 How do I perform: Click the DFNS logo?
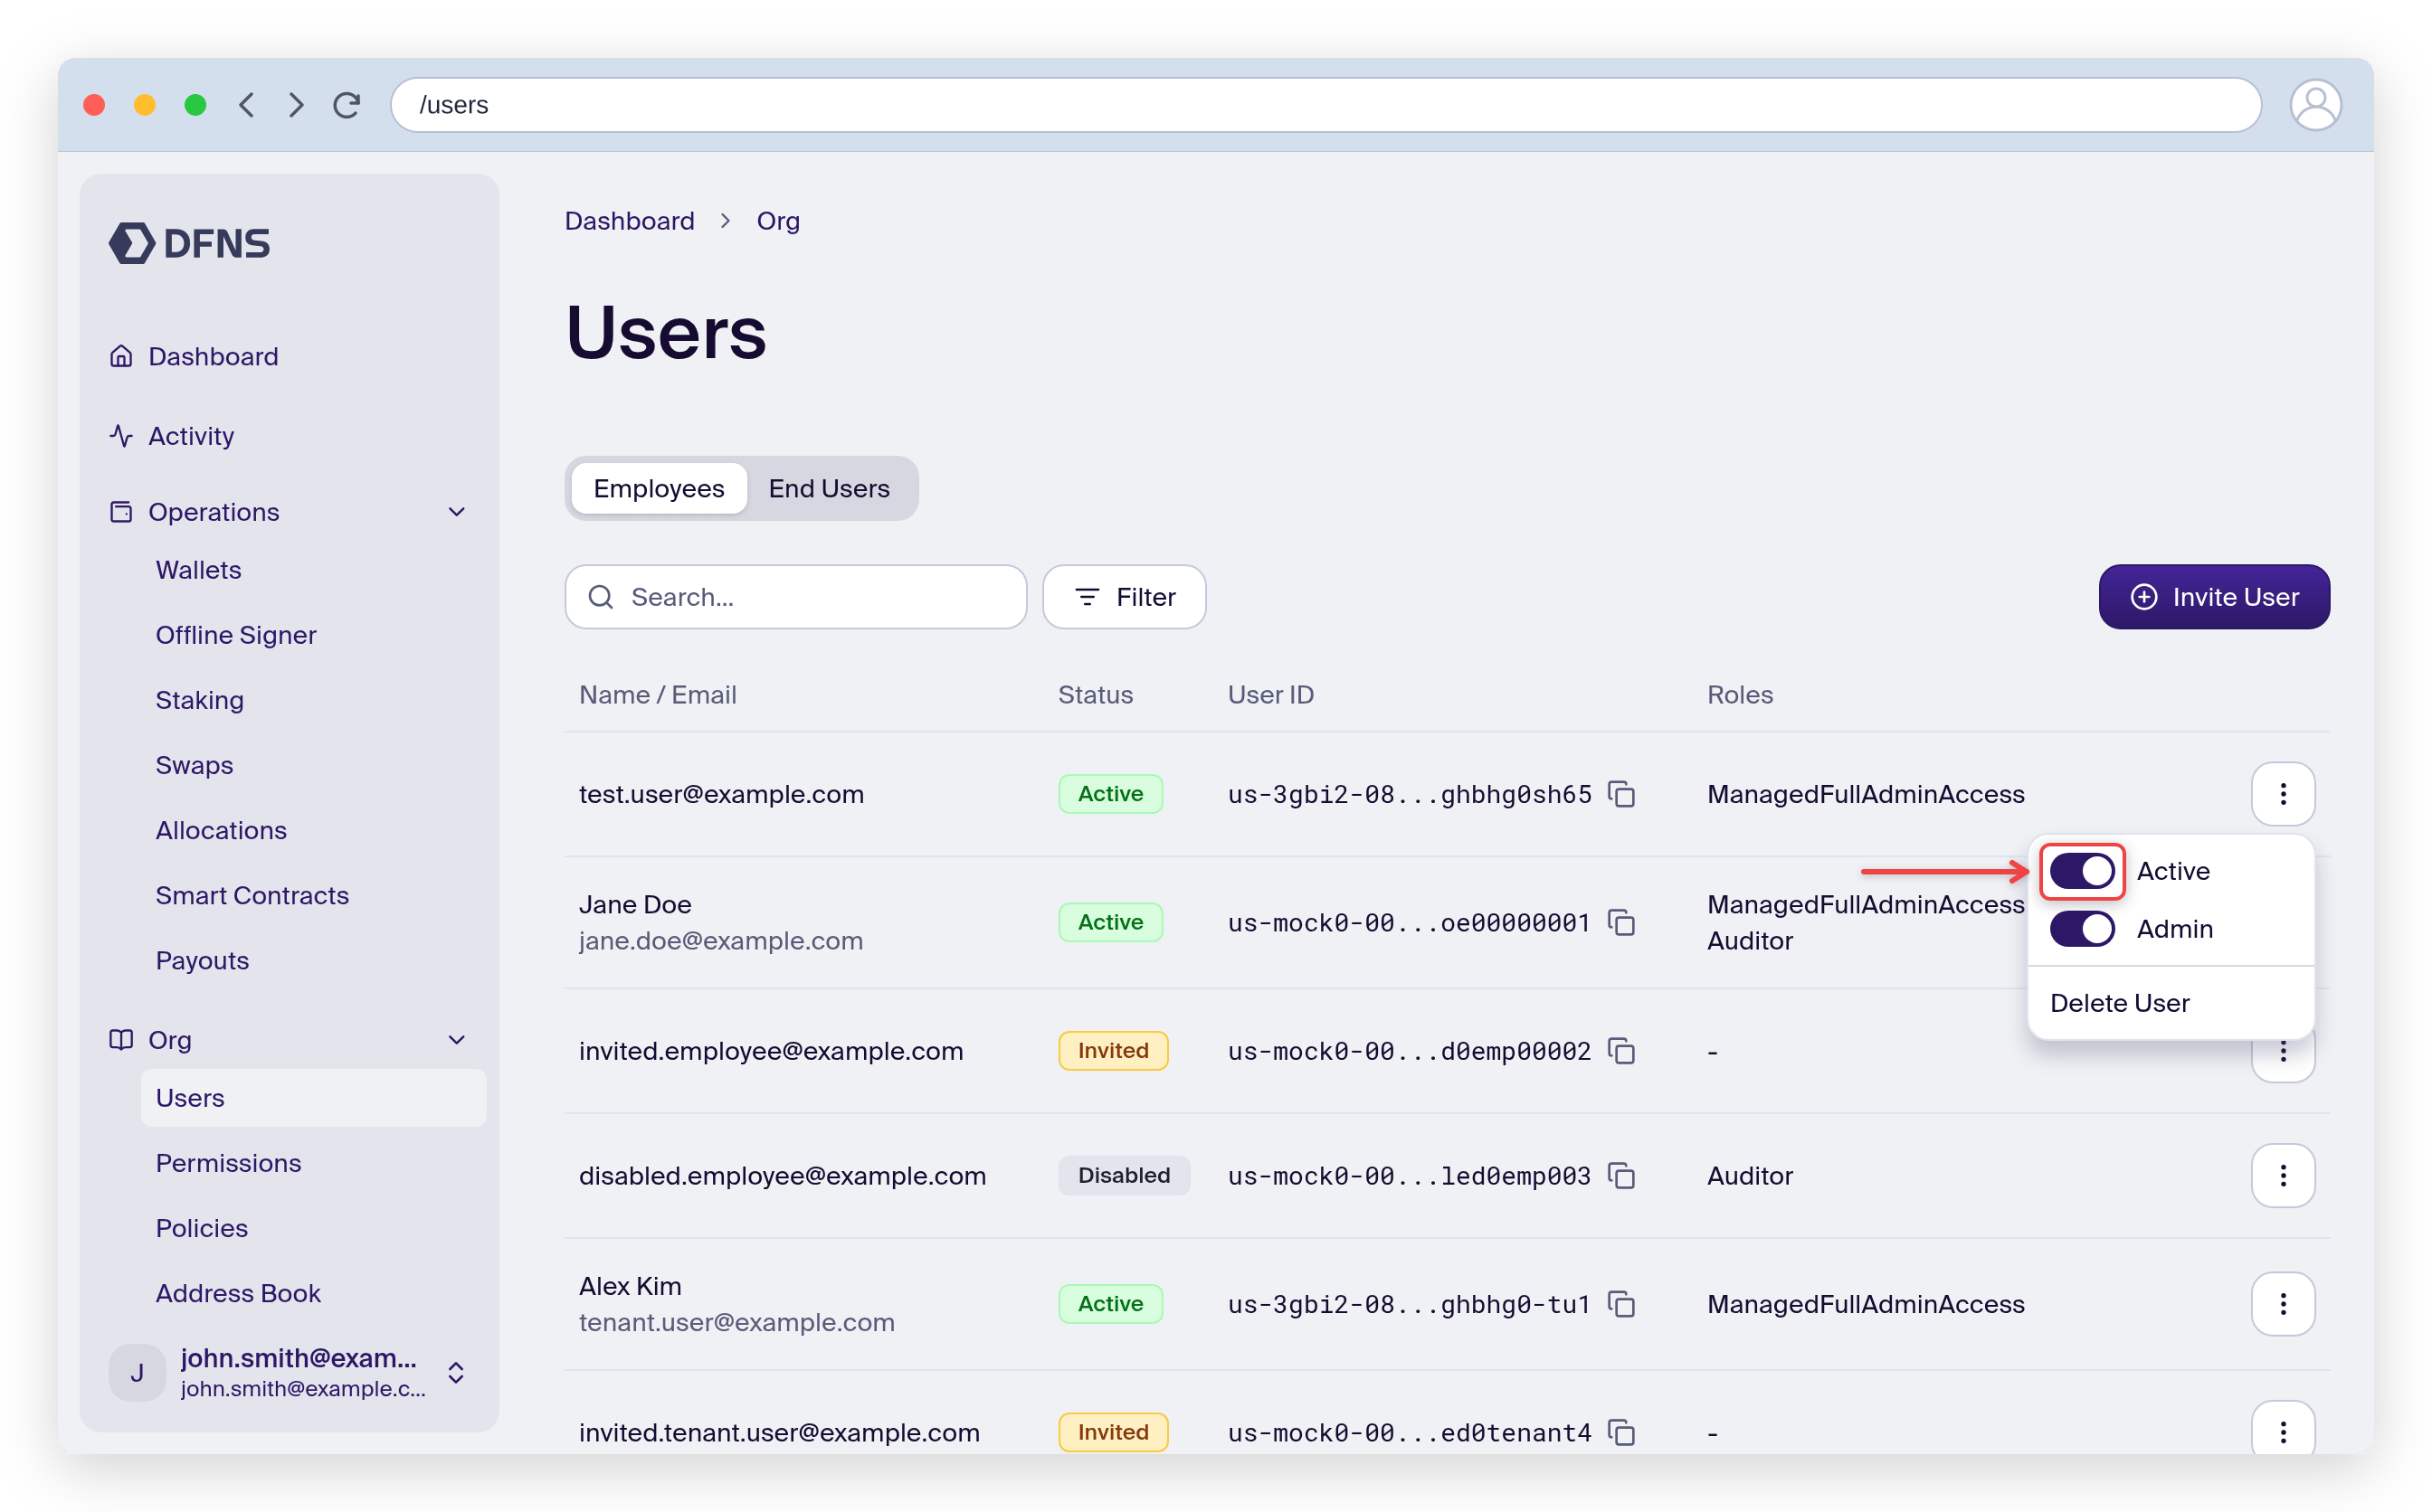pyautogui.click(x=189, y=243)
